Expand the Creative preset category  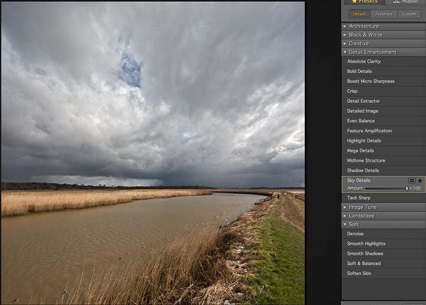[383, 43]
